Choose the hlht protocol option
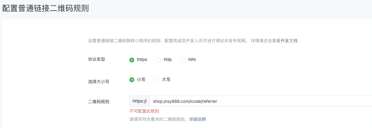 [x=183, y=60]
